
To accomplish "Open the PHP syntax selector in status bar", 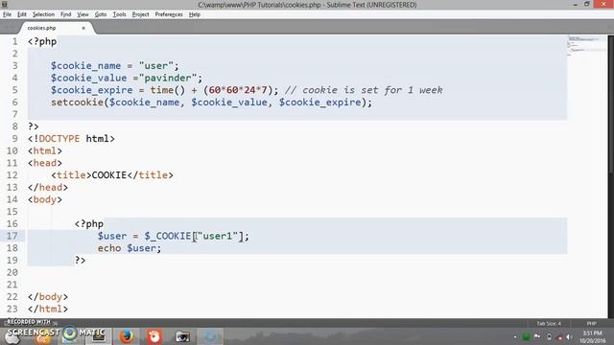I will coord(591,324).
